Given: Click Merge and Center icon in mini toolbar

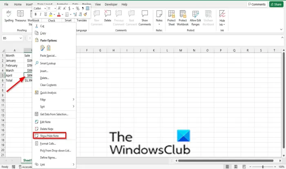Looking at the screenshot, I should 87,9.
